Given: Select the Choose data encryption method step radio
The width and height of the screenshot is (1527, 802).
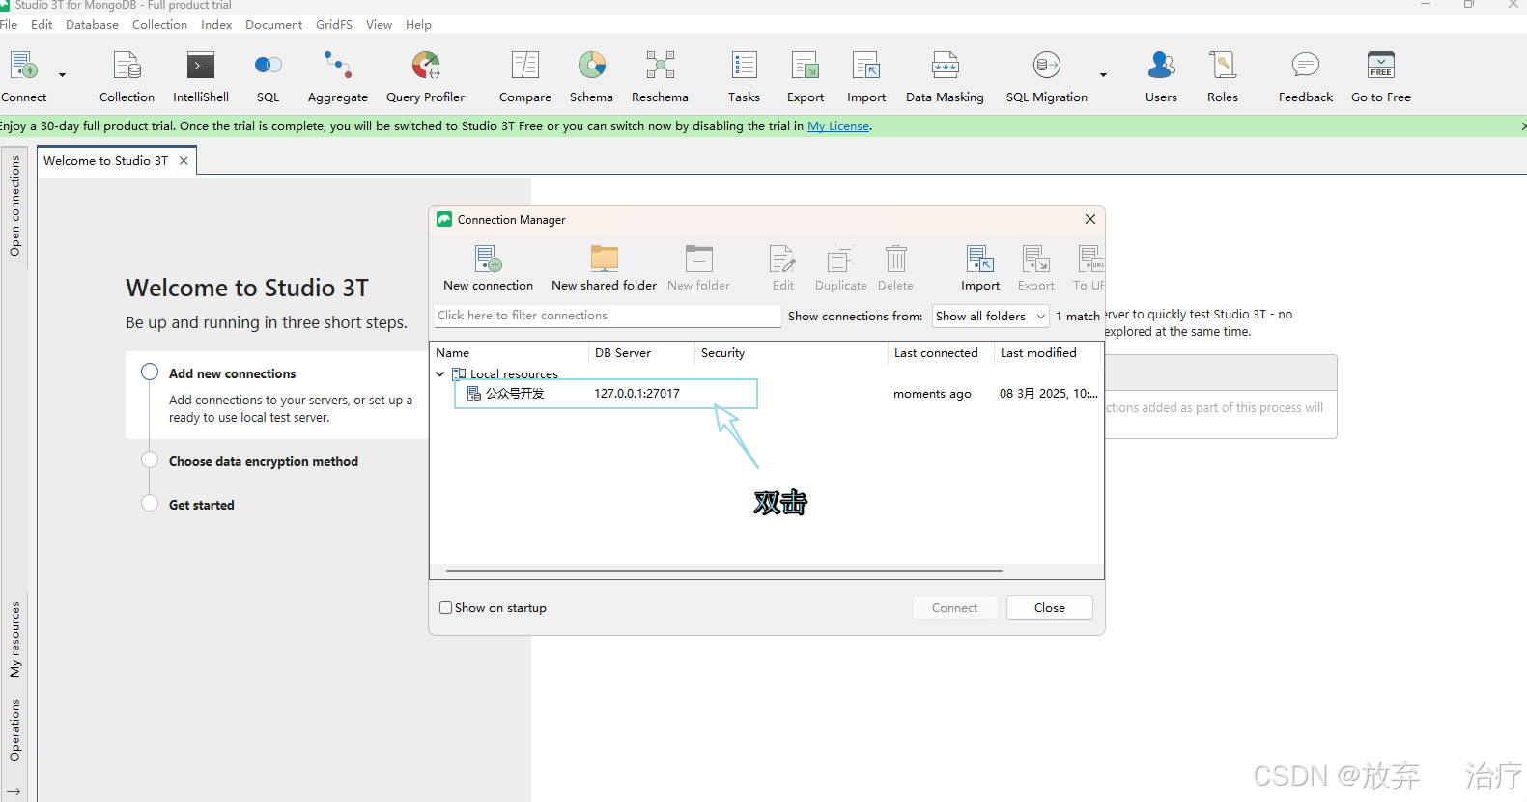Looking at the screenshot, I should 150,460.
